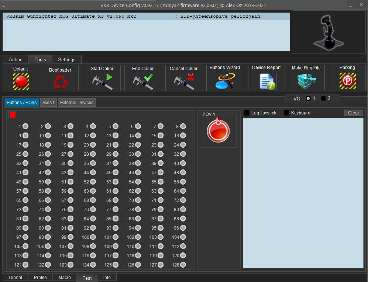This screenshot has width=368, height=282.
Task: Click button indicator 112
Action: (183, 246)
